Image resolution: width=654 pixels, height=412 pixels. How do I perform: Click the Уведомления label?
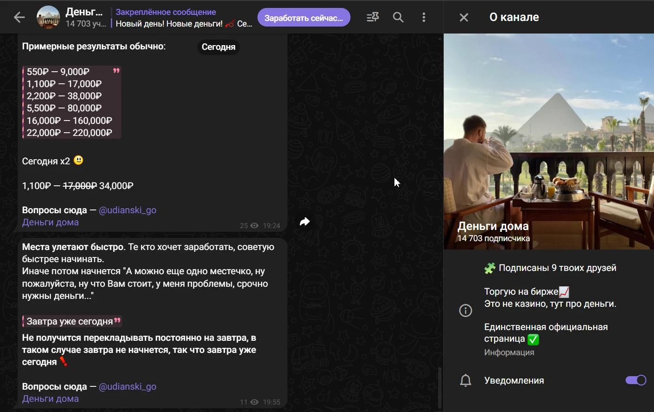tap(514, 380)
